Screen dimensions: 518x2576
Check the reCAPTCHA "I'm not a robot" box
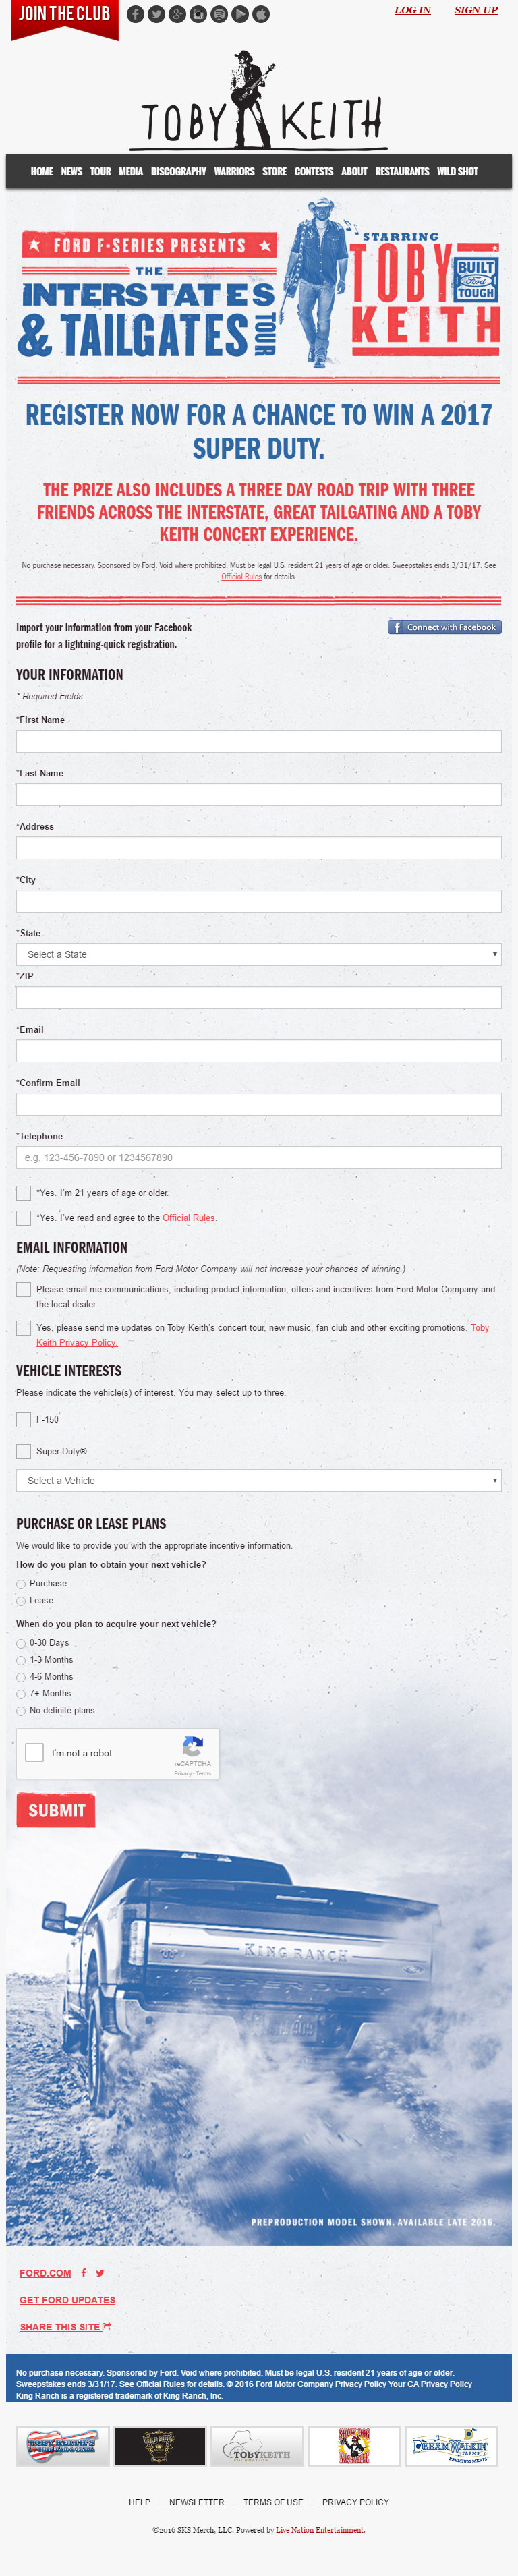pos(34,1752)
